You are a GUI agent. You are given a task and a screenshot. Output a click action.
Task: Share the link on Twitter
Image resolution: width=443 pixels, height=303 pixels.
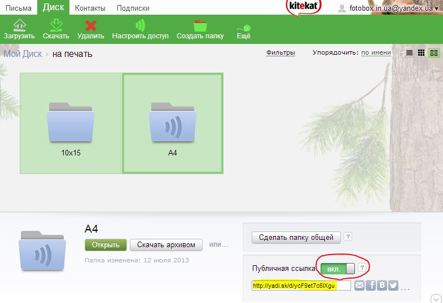[393, 286]
